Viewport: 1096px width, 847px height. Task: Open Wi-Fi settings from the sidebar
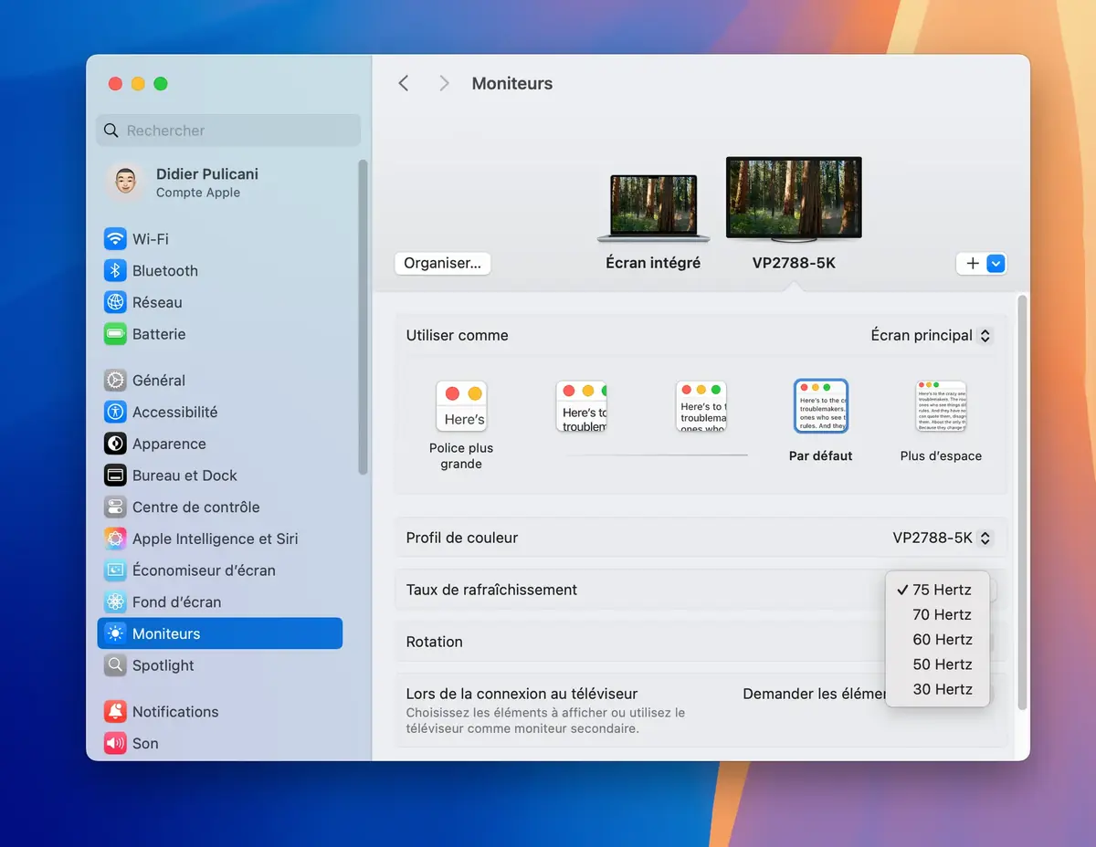pos(150,238)
